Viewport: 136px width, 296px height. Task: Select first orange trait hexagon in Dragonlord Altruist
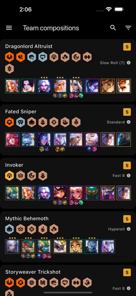click(x=10, y=57)
